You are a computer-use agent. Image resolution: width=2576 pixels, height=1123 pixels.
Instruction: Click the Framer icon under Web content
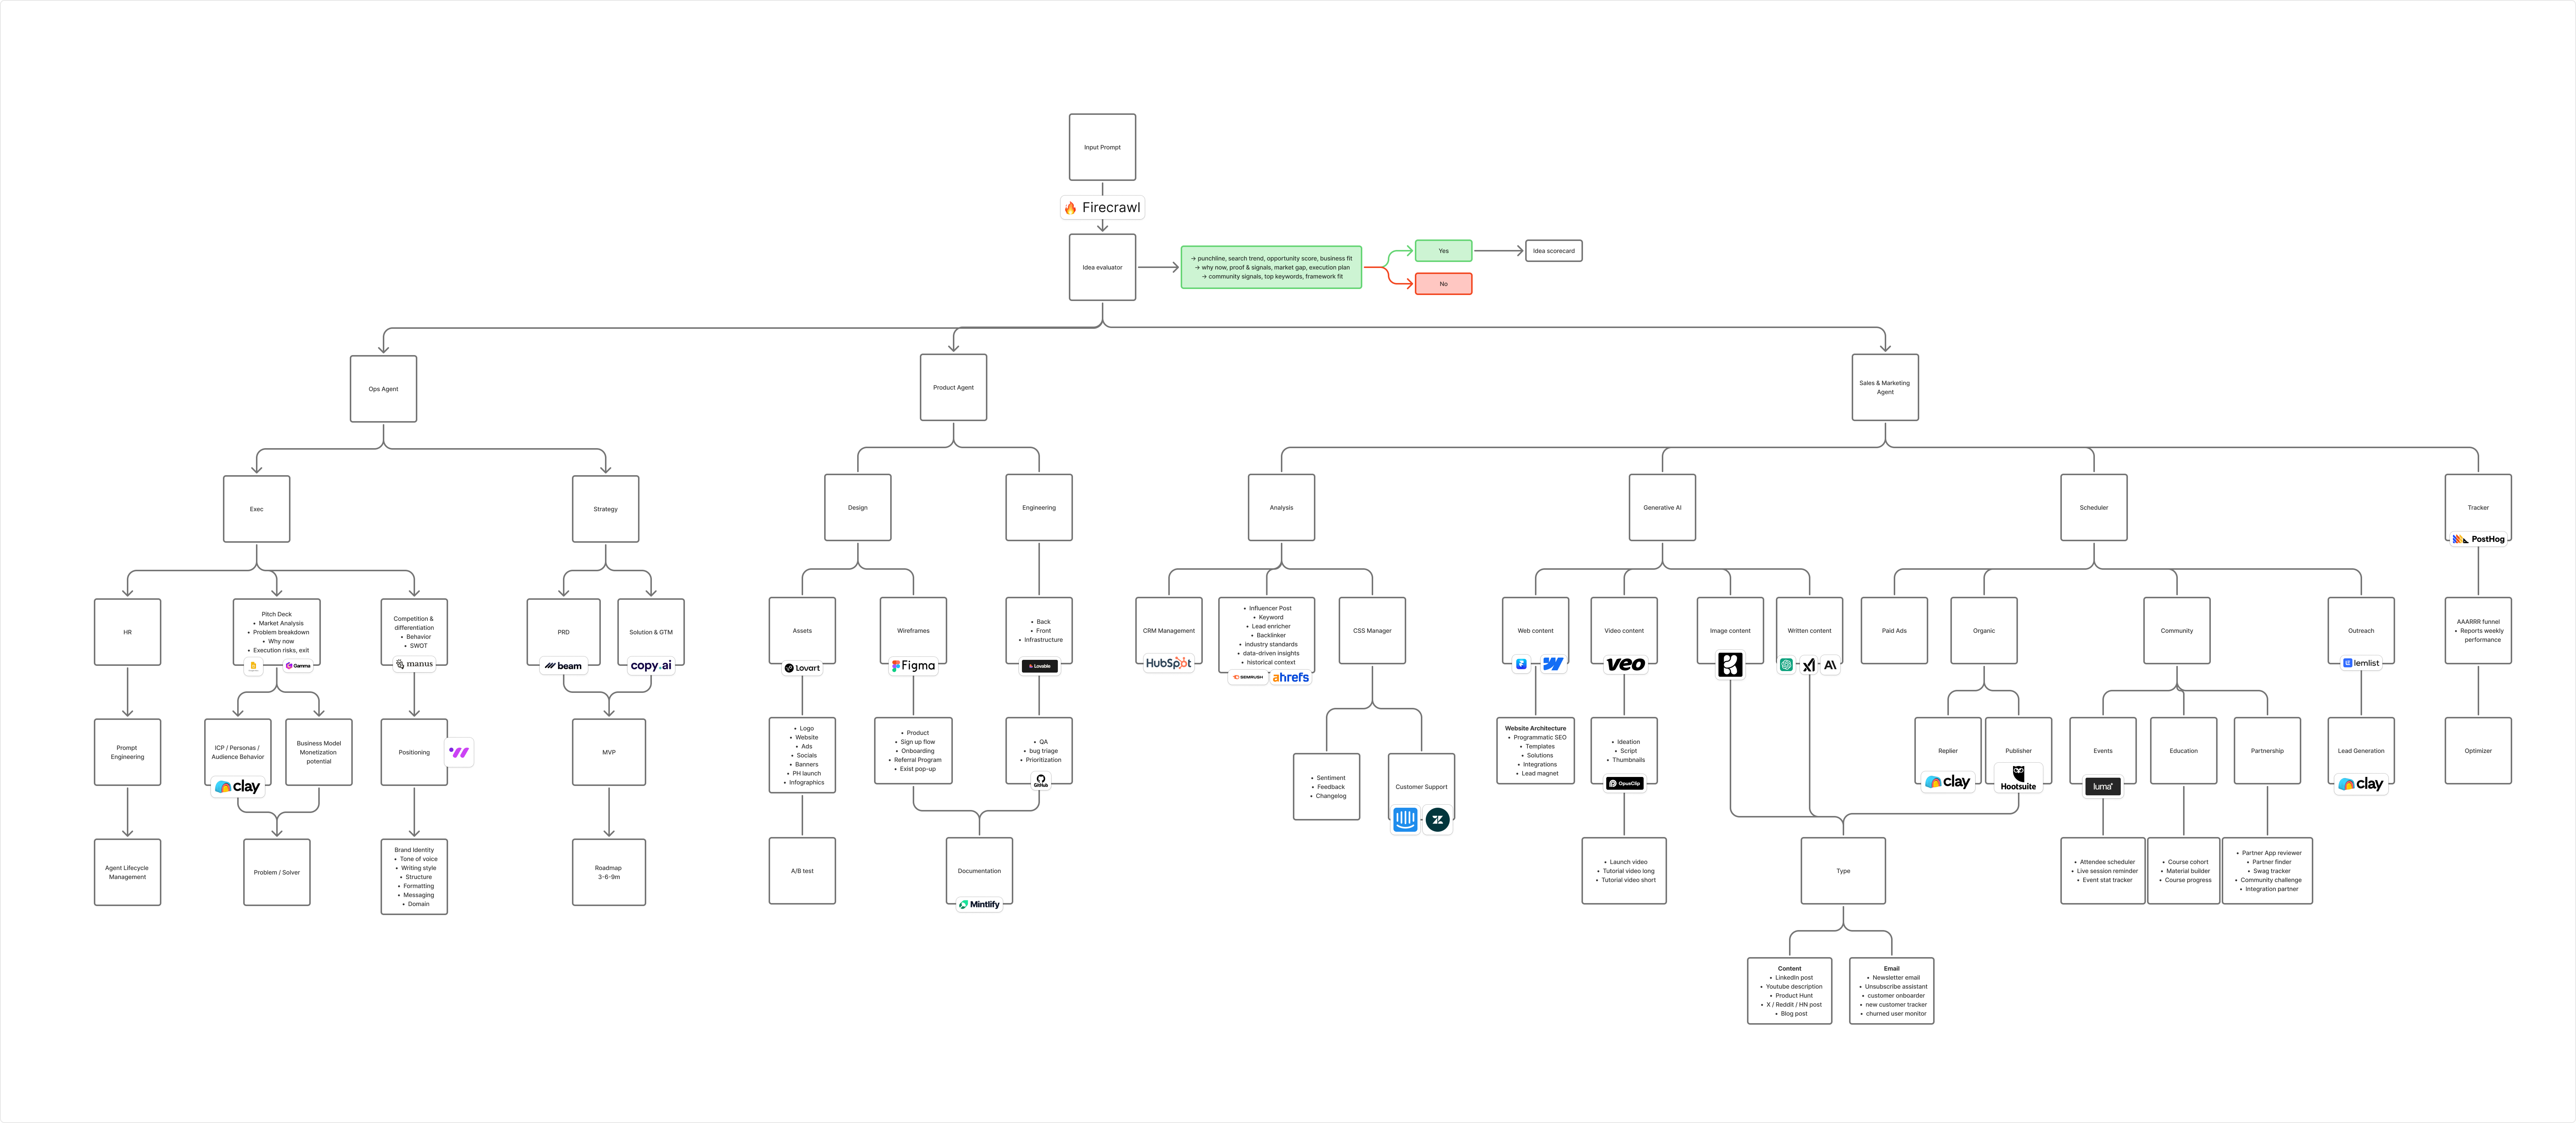[x=1521, y=664]
